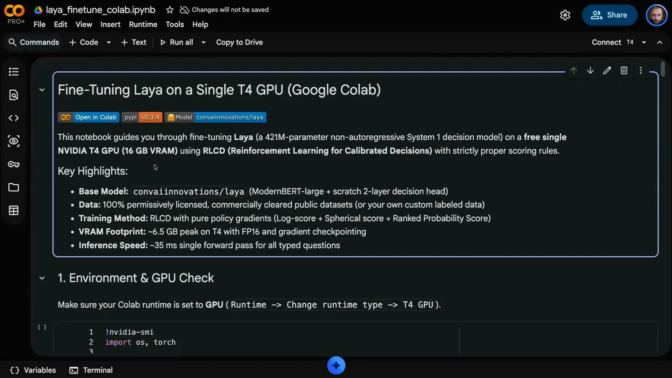672x378 pixels.
Task: Click the notebook title laya_finetune_colab.ipynb
Action: point(100,10)
